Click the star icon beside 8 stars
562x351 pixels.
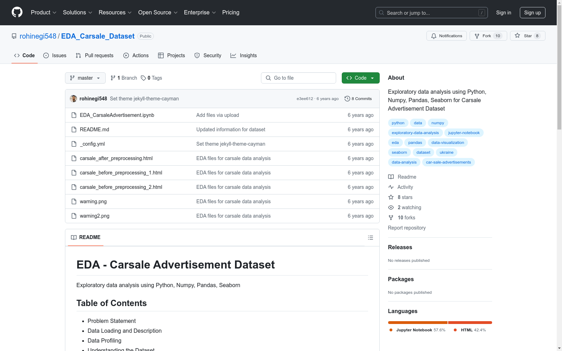pos(391,197)
